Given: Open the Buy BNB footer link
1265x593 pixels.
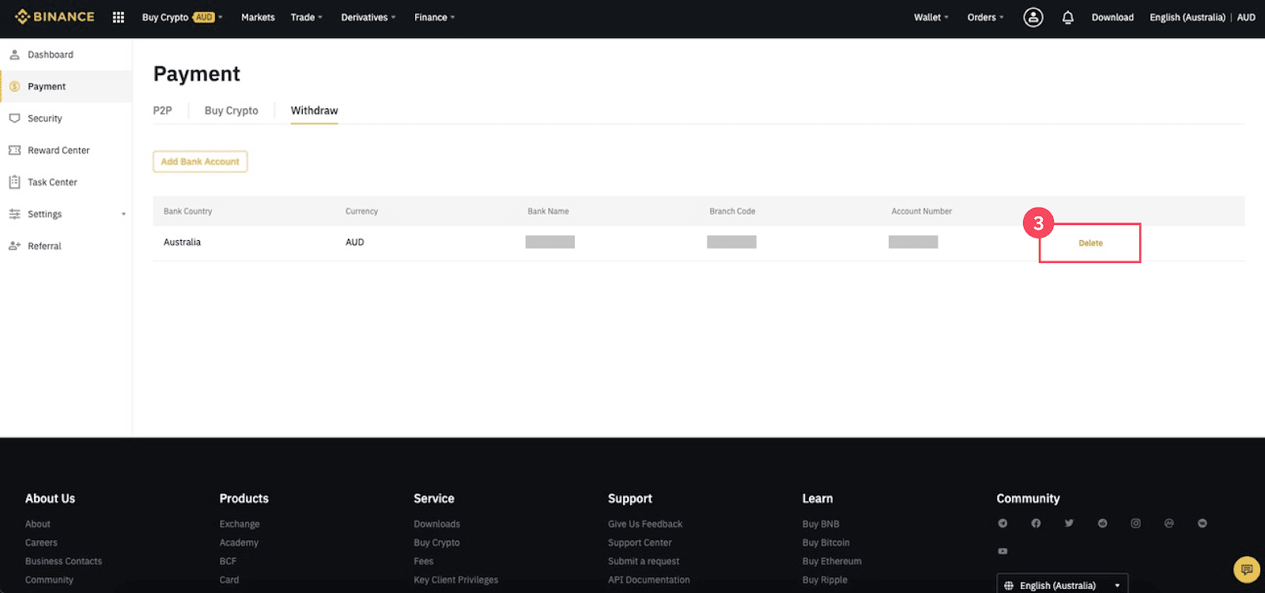Looking at the screenshot, I should click(x=821, y=524).
